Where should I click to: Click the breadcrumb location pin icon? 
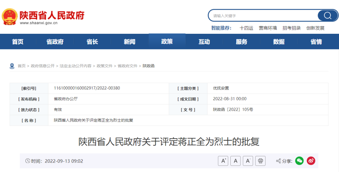point(12,66)
